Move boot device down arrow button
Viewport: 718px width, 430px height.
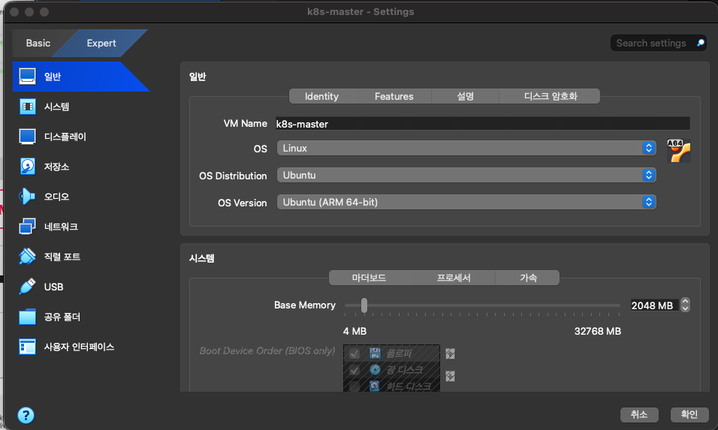(x=450, y=376)
